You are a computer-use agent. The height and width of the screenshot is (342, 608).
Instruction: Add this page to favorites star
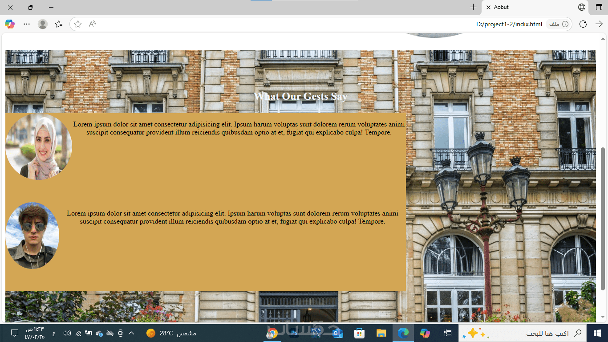click(78, 24)
